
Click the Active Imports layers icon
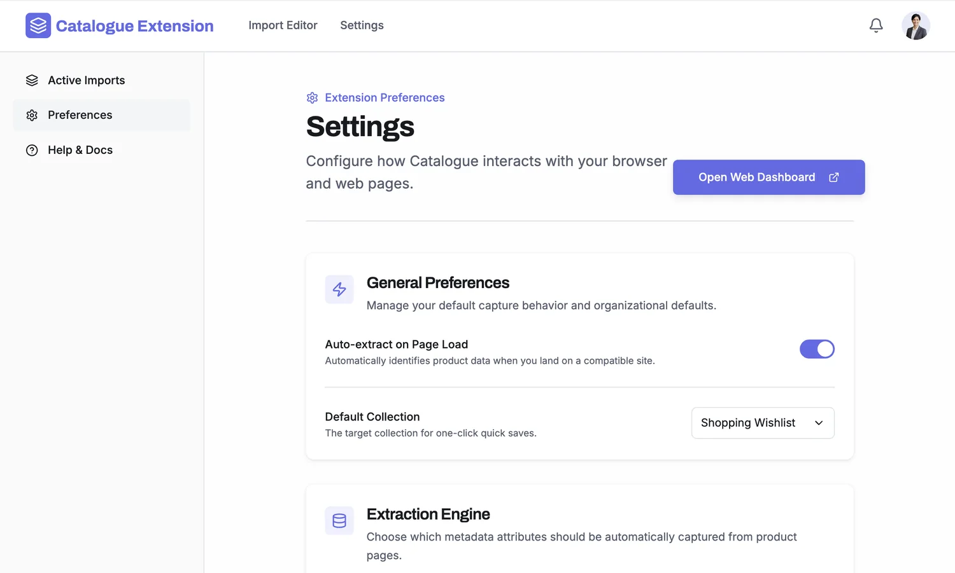[32, 80]
